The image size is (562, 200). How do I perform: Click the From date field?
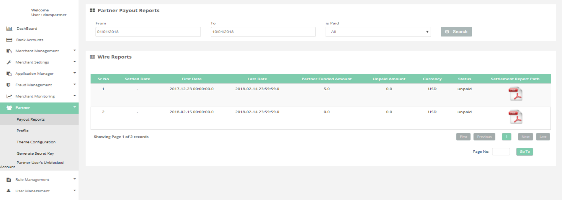[x=148, y=32]
